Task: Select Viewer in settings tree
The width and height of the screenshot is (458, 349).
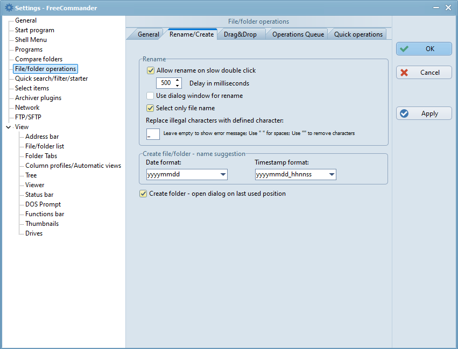Action: tap(34, 185)
